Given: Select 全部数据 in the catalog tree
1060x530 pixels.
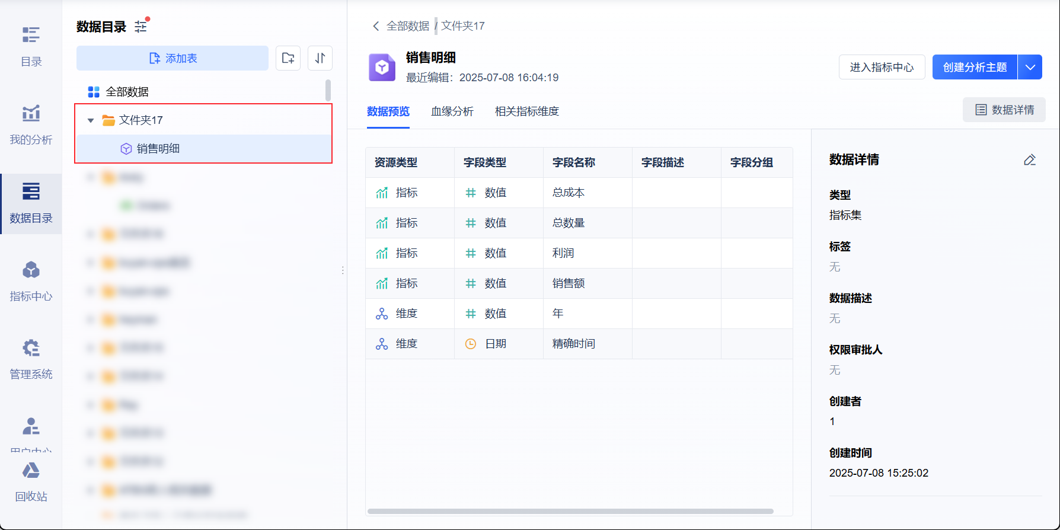Looking at the screenshot, I should pos(127,92).
